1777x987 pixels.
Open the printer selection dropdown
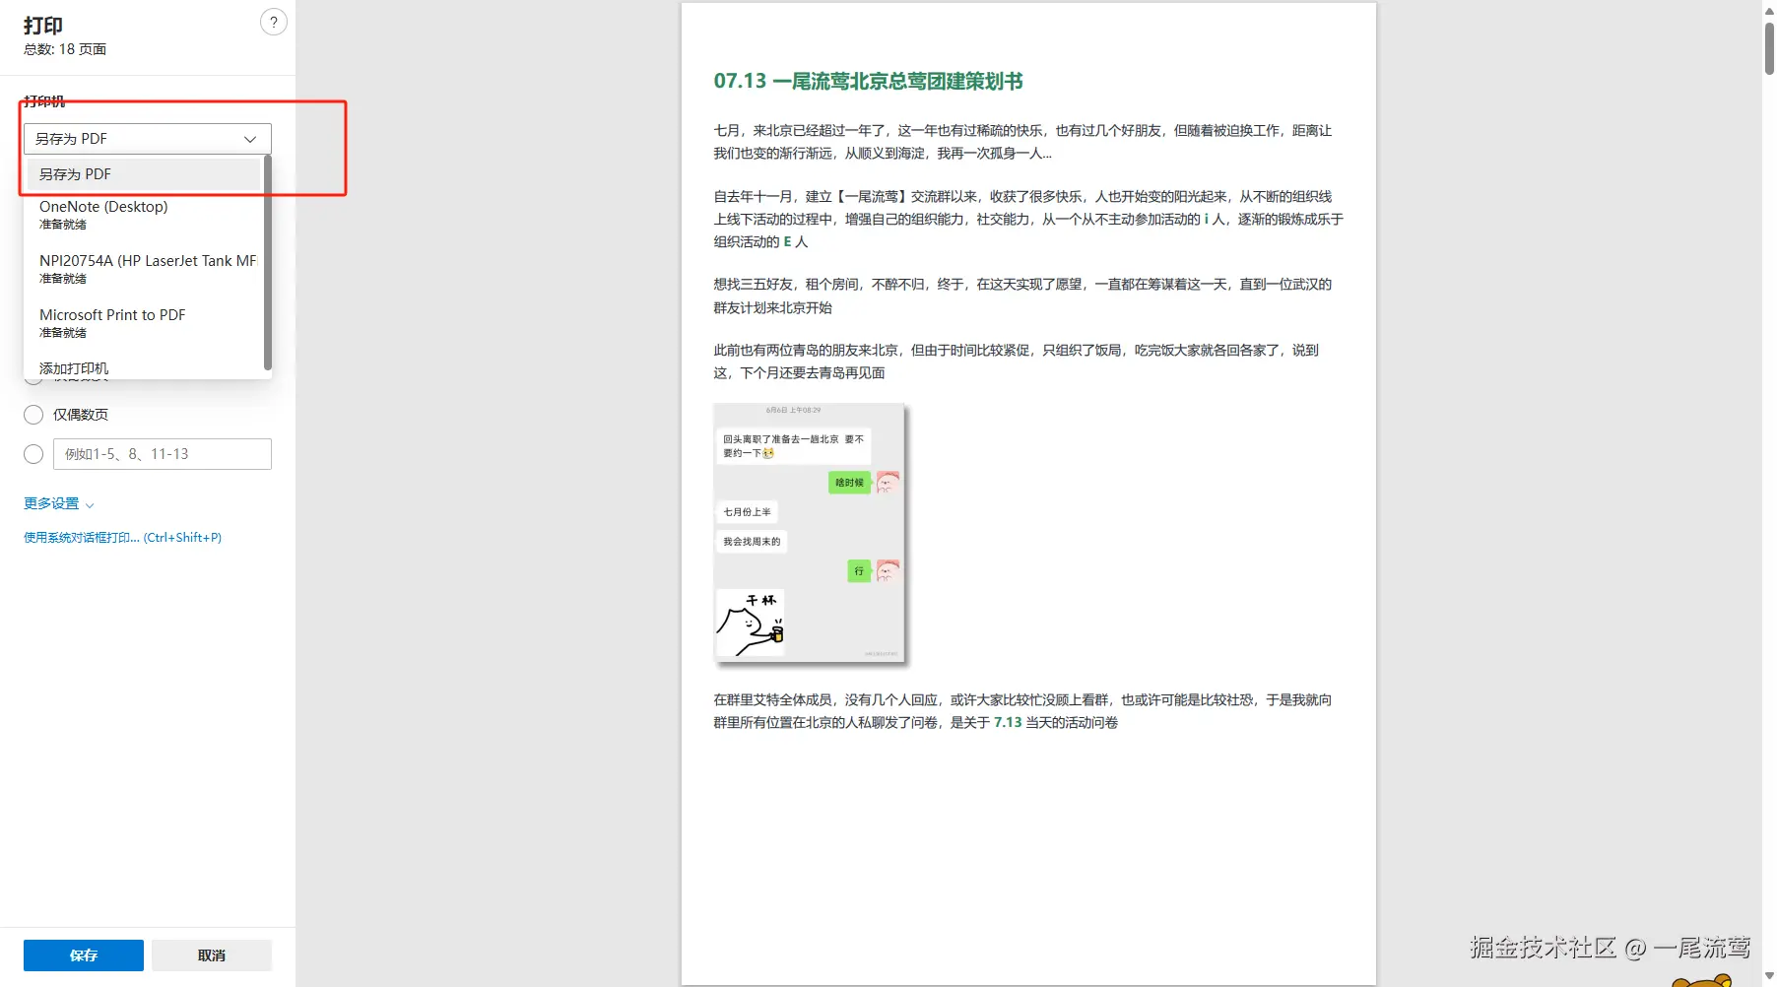[148, 139]
